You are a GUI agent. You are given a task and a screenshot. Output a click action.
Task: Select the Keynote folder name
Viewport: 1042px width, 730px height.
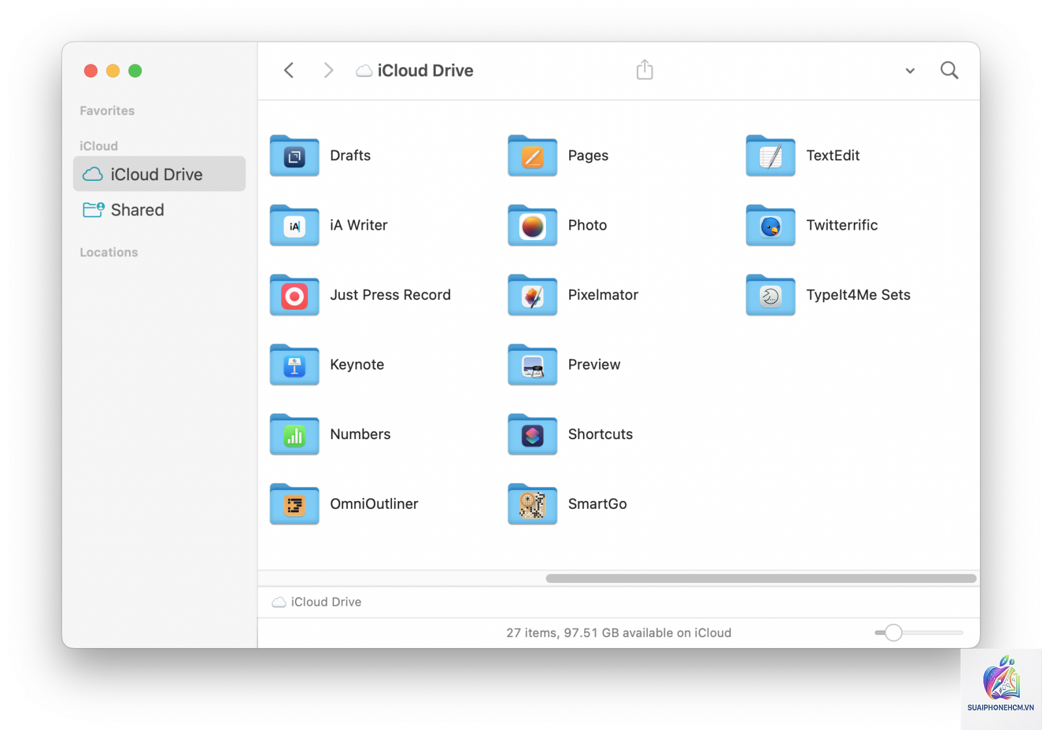coord(357,364)
